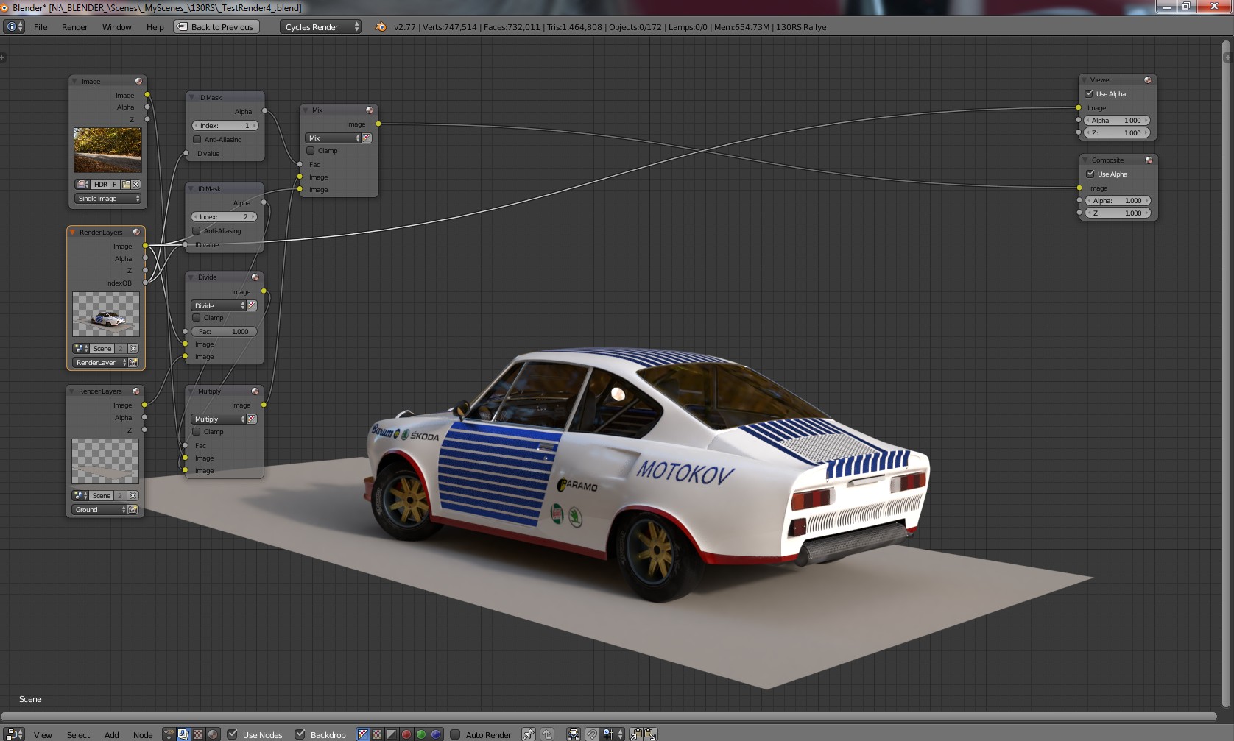Enable Anti-Aliasing on ID Mask index 1
The height and width of the screenshot is (741, 1234).
click(x=197, y=139)
